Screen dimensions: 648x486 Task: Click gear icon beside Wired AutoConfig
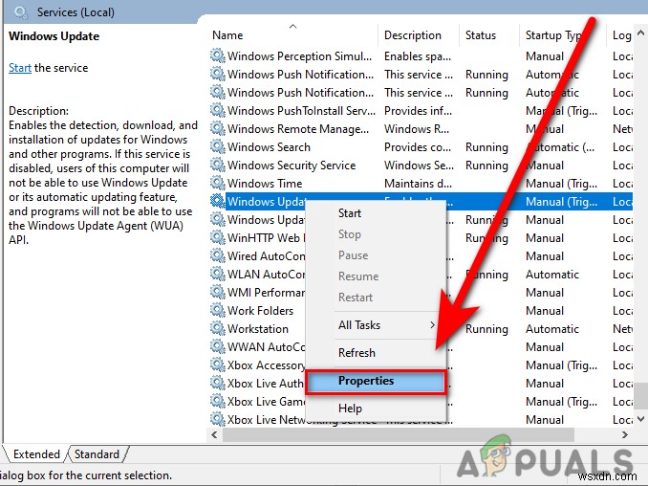point(217,255)
